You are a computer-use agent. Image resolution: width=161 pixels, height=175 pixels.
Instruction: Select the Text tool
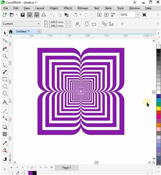[5, 102]
